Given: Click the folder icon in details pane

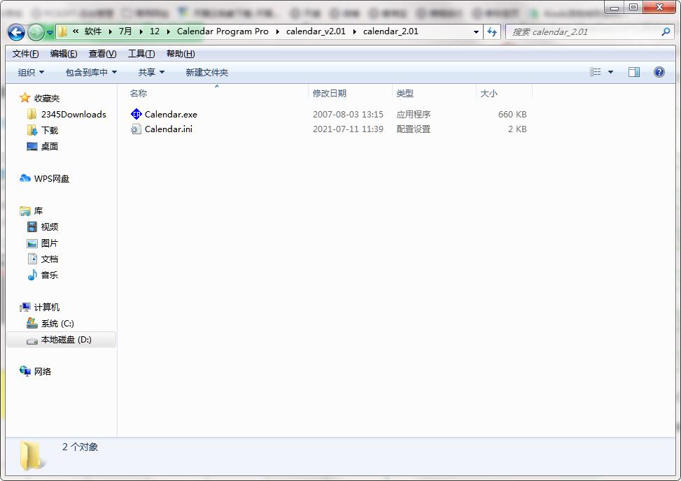Looking at the screenshot, I should (x=31, y=457).
